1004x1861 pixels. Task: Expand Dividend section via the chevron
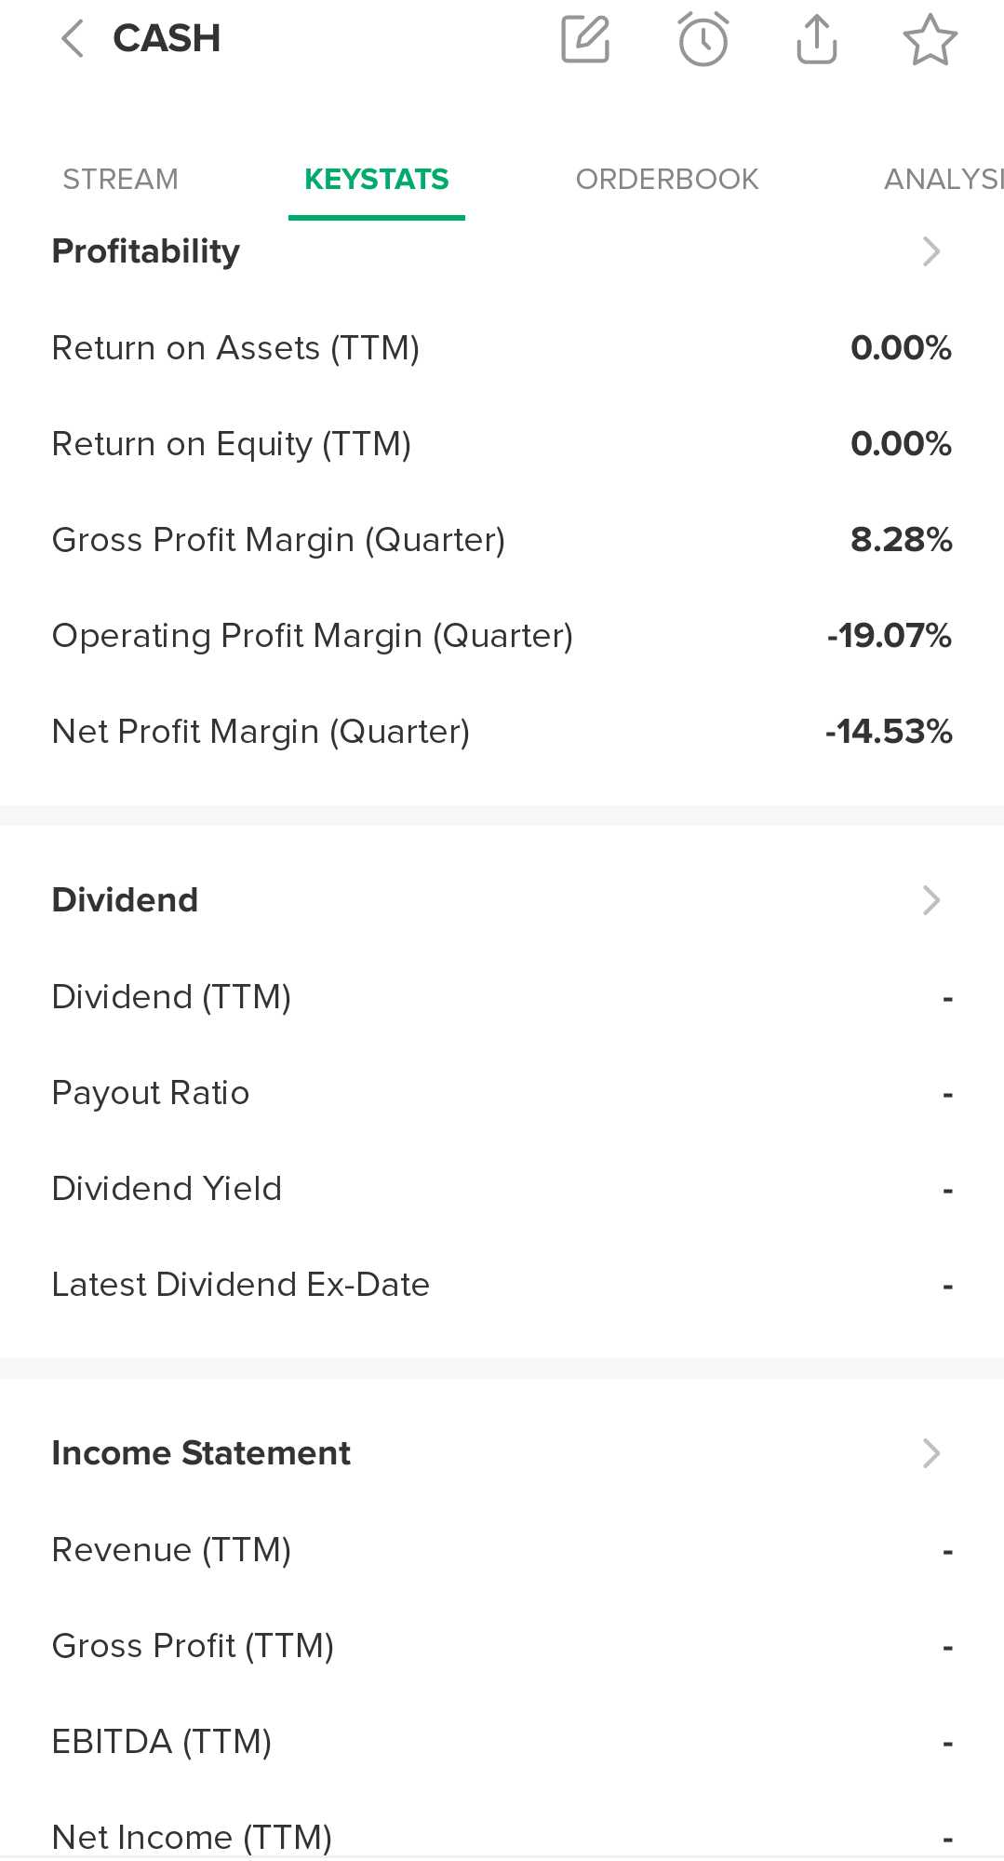click(x=930, y=900)
